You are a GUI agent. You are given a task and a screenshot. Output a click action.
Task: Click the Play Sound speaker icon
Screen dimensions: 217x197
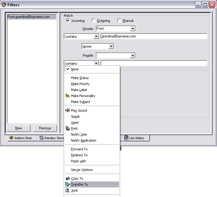(x=67, y=110)
